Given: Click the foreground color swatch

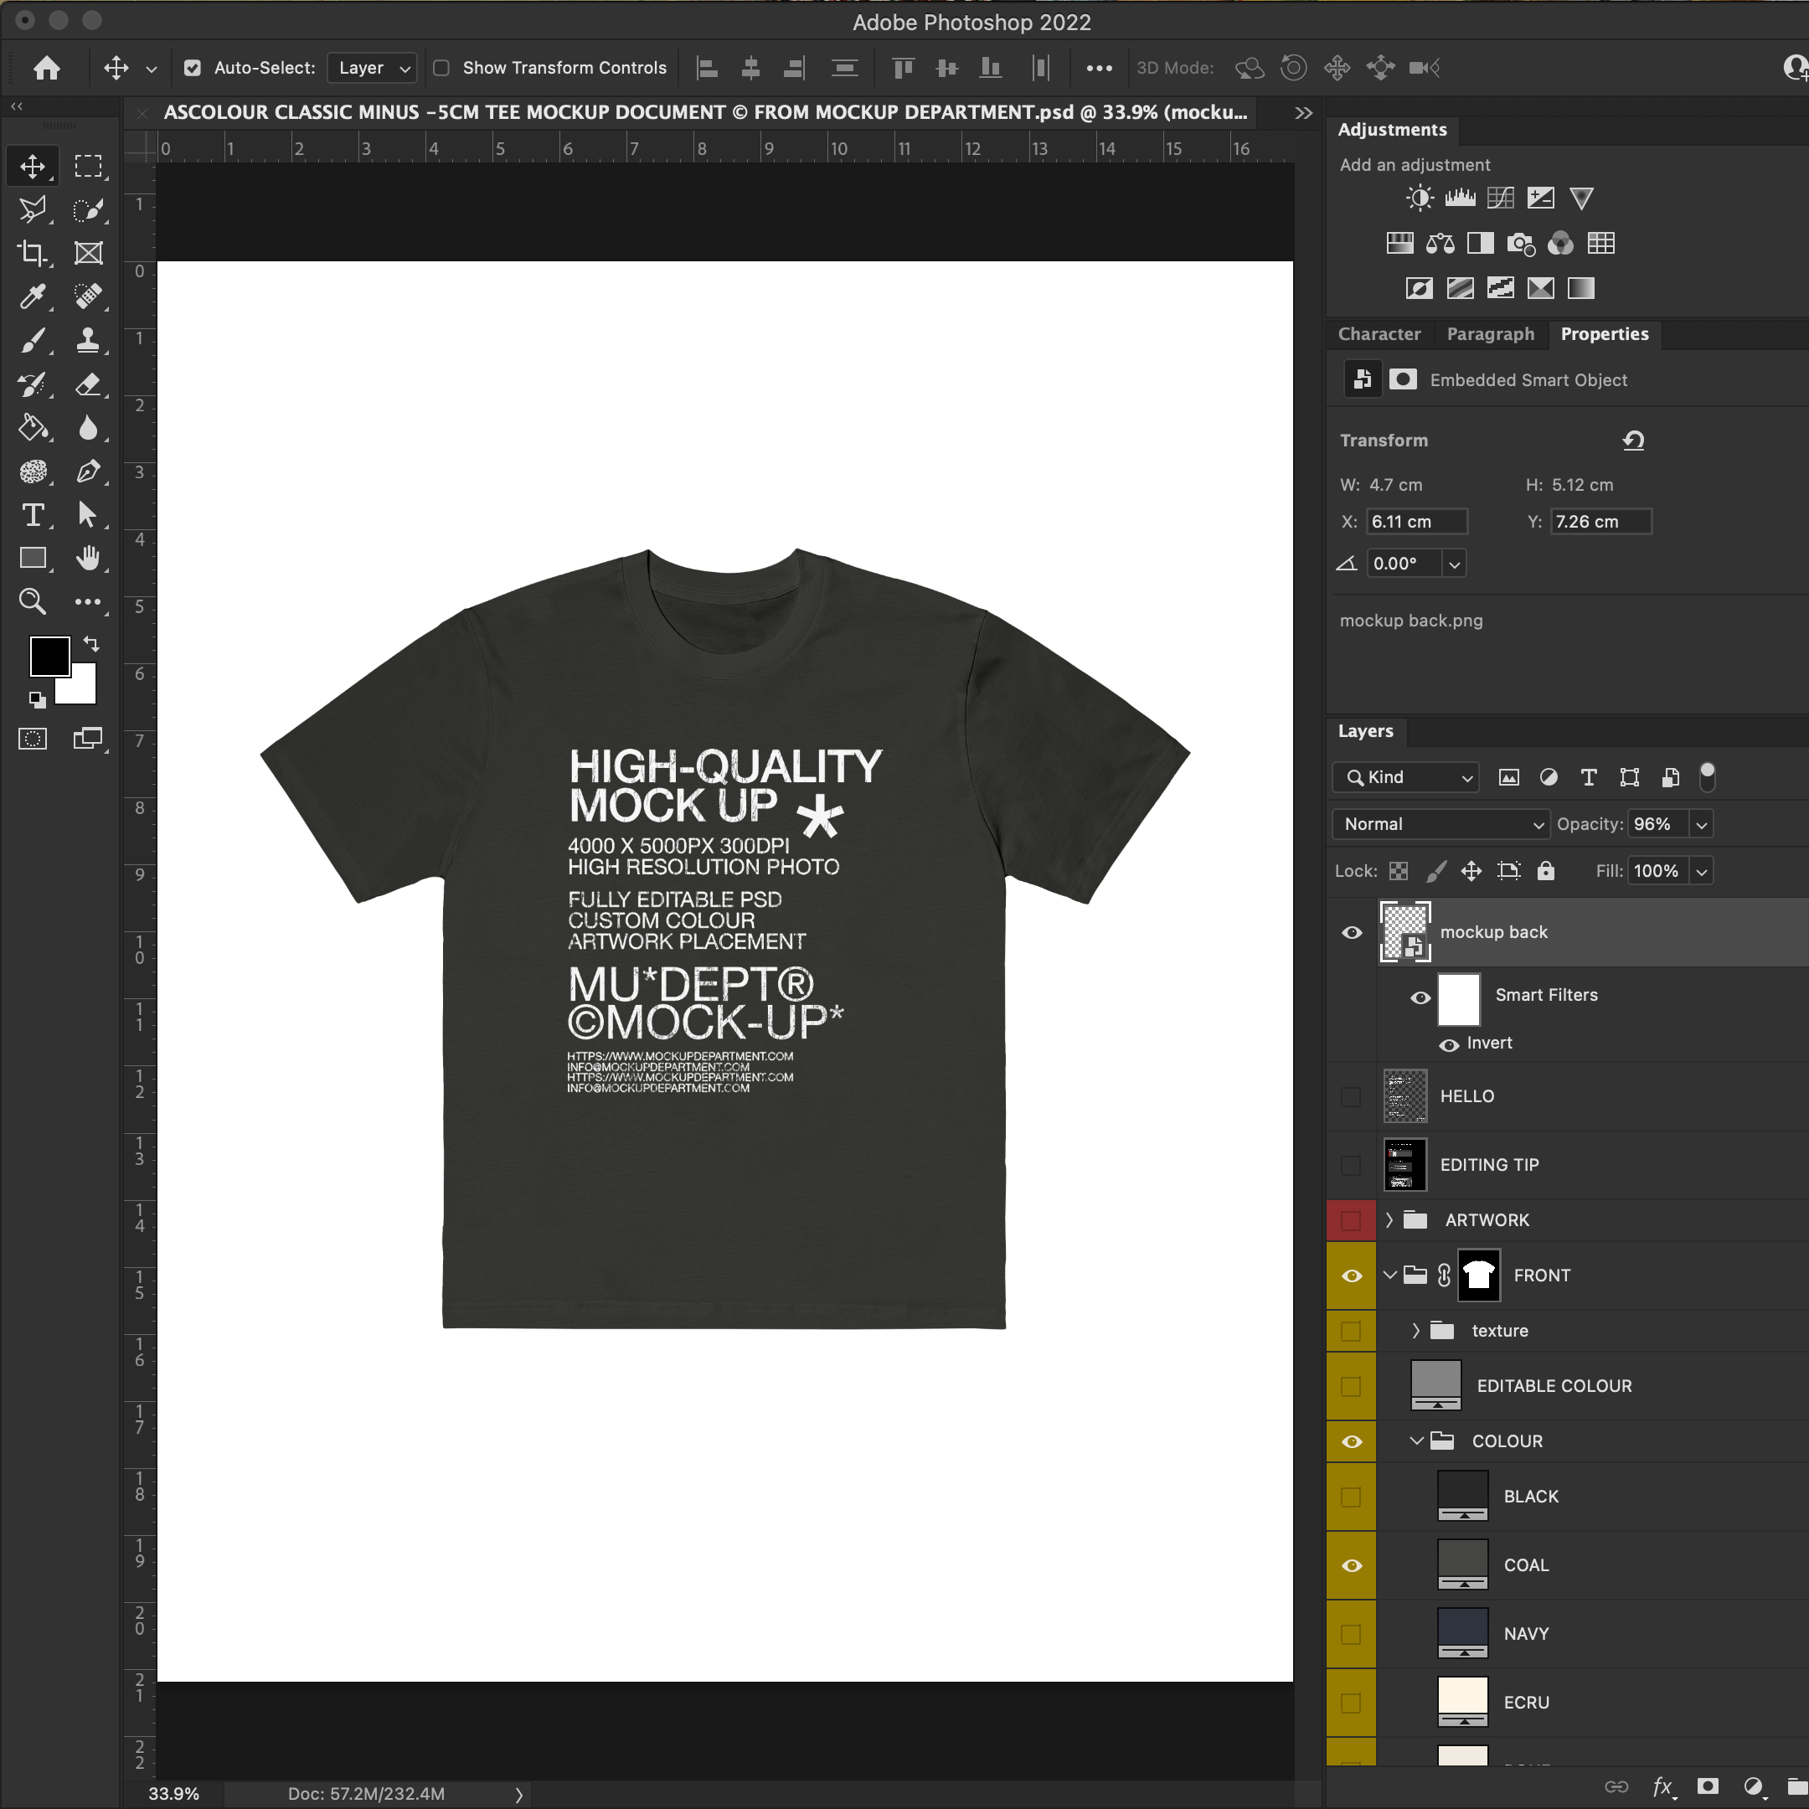Looking at the screenshot, I should [48, 656].
